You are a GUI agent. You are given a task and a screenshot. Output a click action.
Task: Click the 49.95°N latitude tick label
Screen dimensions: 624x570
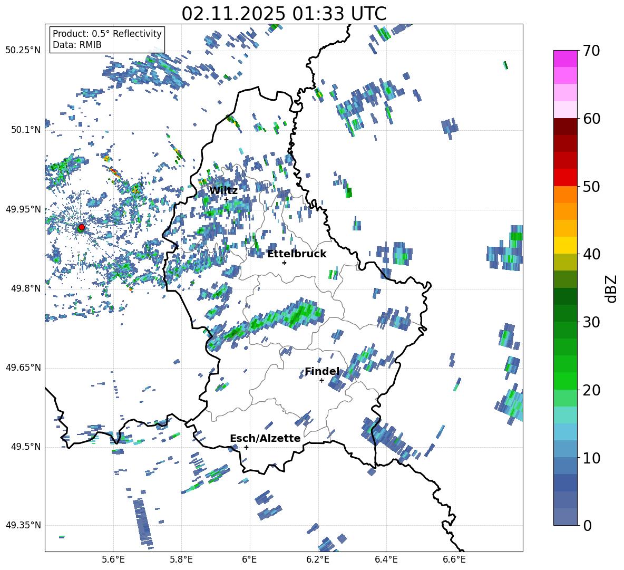point(23,209)
